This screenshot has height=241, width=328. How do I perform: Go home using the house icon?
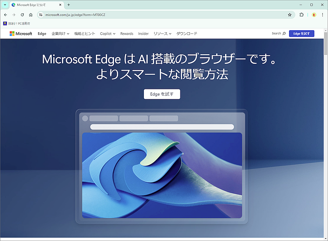pyautogui.click(x=31, y=15)
